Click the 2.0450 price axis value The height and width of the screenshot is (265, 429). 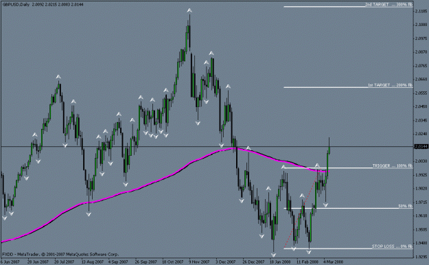(421, 106)
